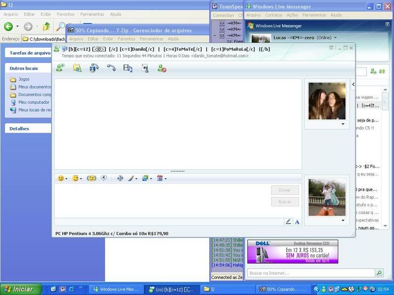
Task: Expand the wink dropdown arrow
Action: pyautogui.click(x=81, y=178)
